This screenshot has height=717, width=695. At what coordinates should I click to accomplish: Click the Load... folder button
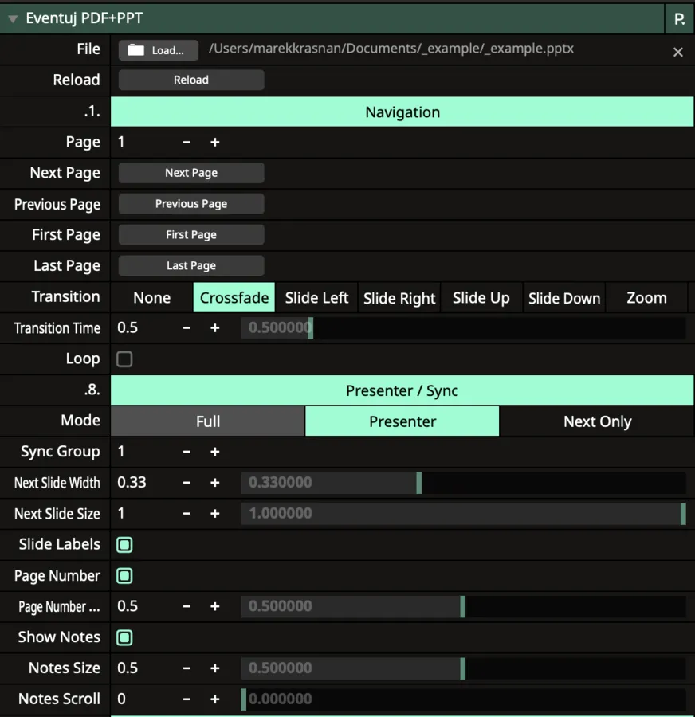[159, 50]
